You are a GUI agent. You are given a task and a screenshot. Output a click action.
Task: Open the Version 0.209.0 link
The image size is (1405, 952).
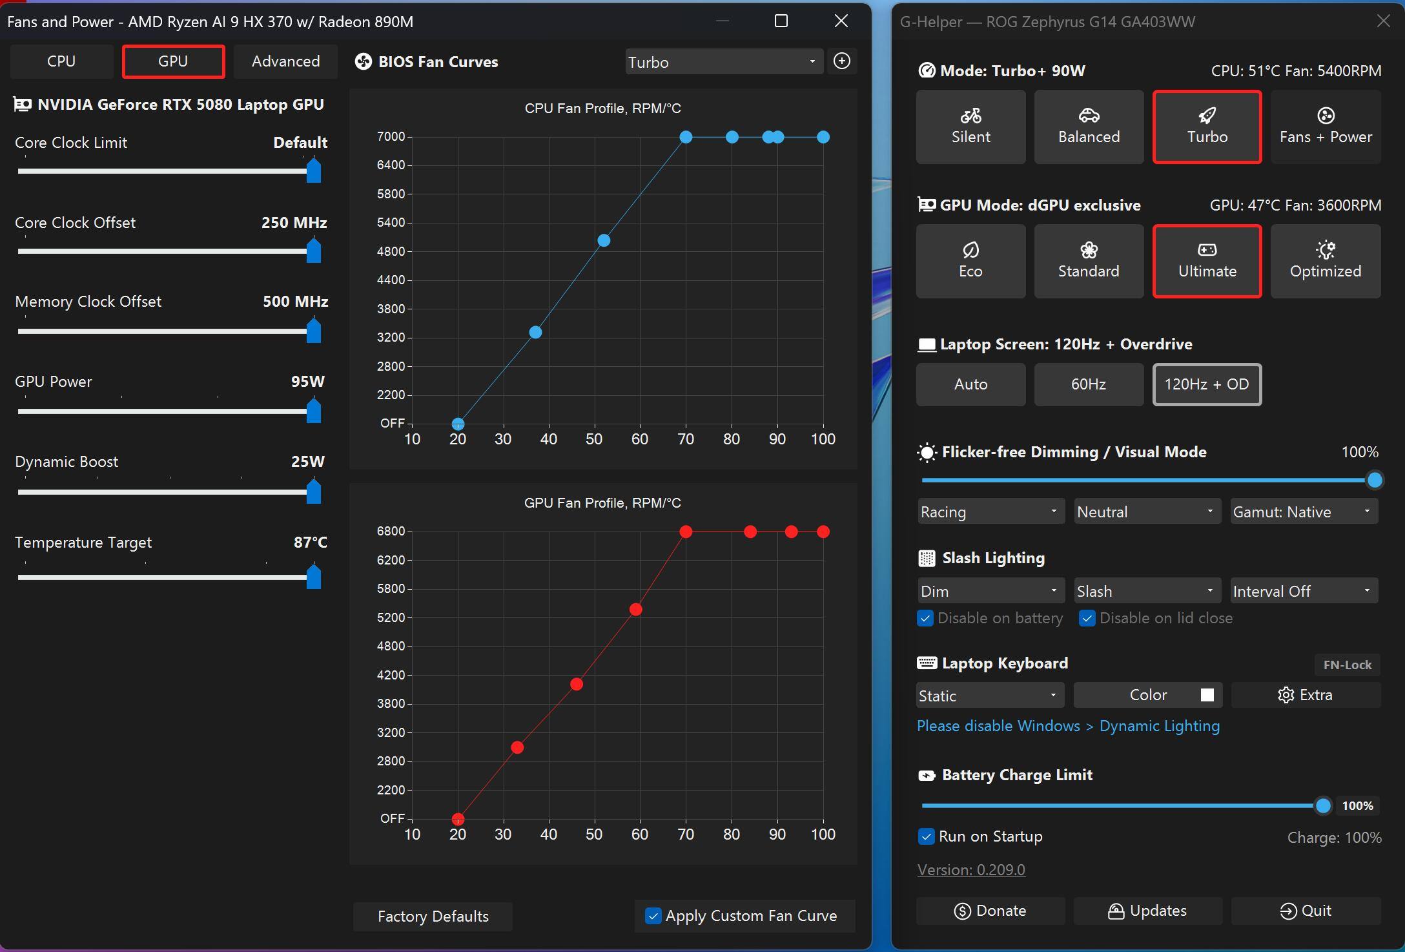click(x=971, y=870)
